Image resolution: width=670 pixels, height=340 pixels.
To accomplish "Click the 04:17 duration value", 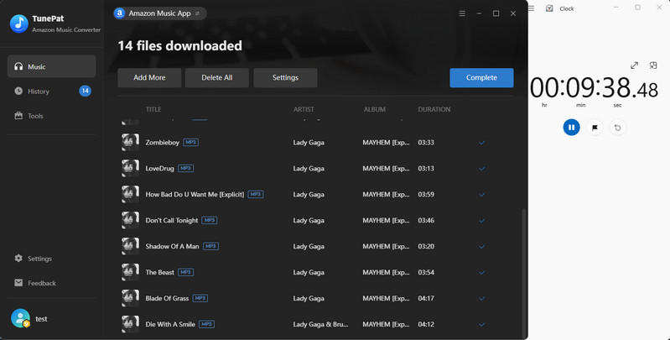I will [426, 298].
